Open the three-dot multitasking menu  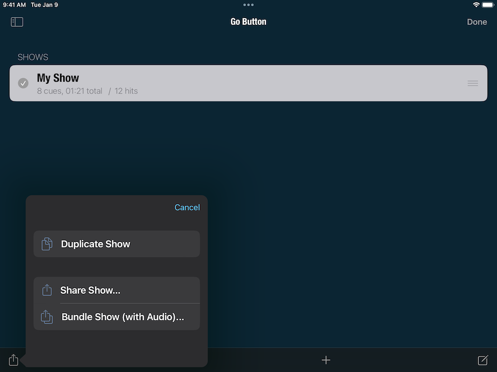pos(248,5)
